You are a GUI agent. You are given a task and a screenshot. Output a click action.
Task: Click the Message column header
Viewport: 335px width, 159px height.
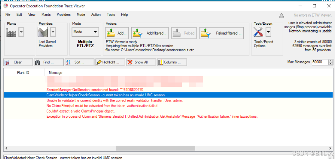56,73
